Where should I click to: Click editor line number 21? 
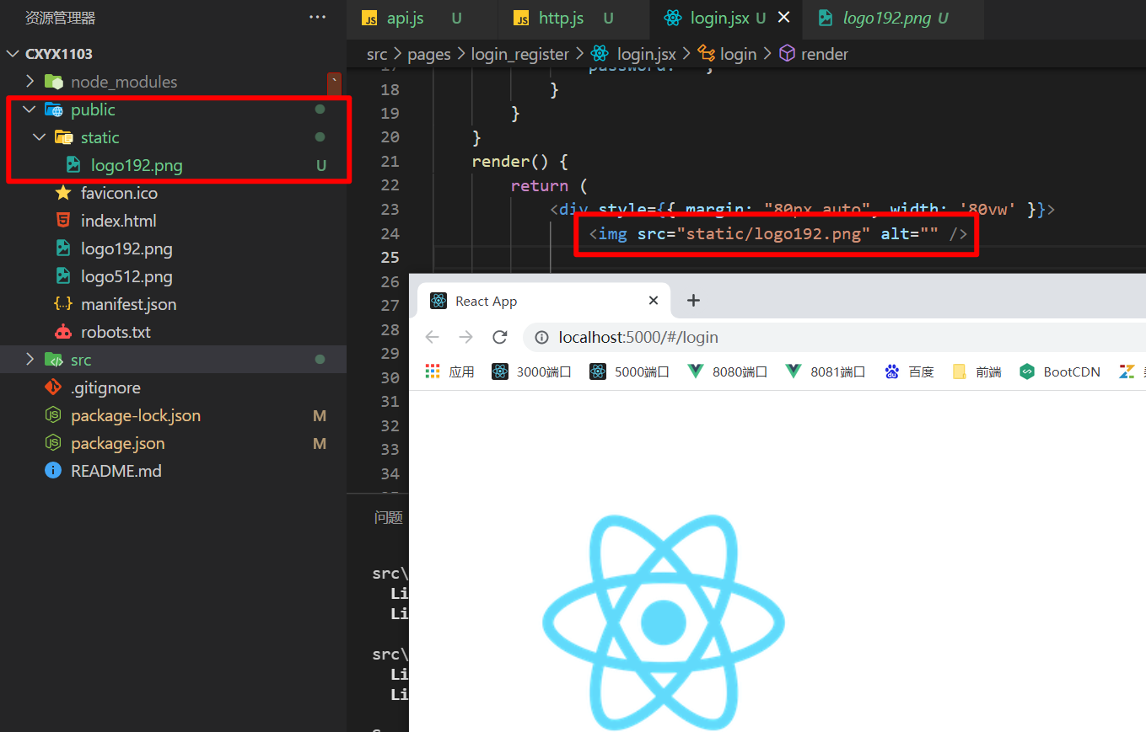click(x=390, y=161)
